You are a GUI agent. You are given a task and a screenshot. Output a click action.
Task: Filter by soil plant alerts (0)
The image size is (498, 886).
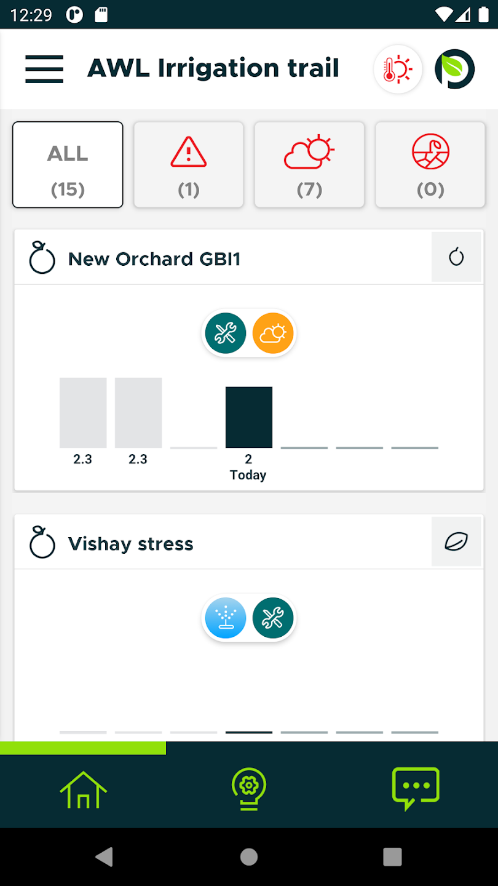pyautogui.click(x=430, y=165)
